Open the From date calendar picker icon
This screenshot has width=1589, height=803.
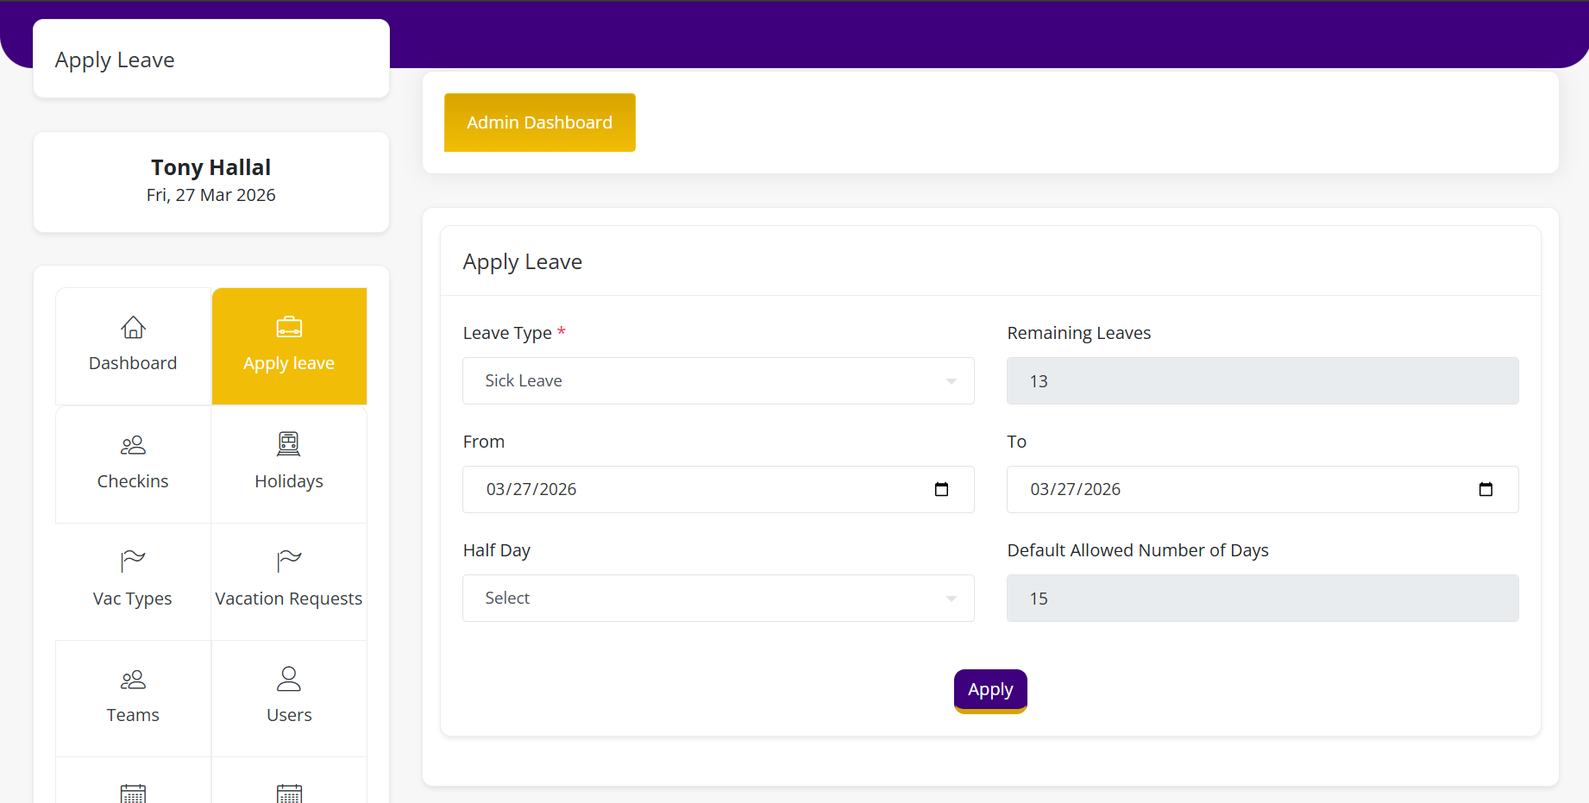coord(941,489)
